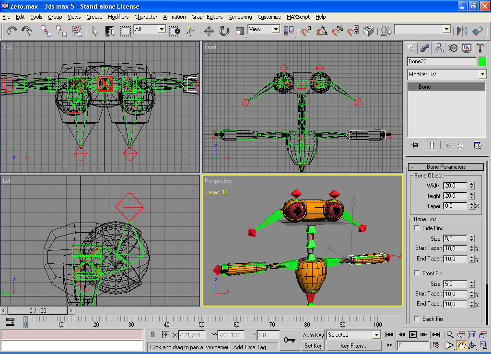Enable the Side Fins checkbox
The height and width of the screenshot is (354, 491).
click(x=417, y=228)
